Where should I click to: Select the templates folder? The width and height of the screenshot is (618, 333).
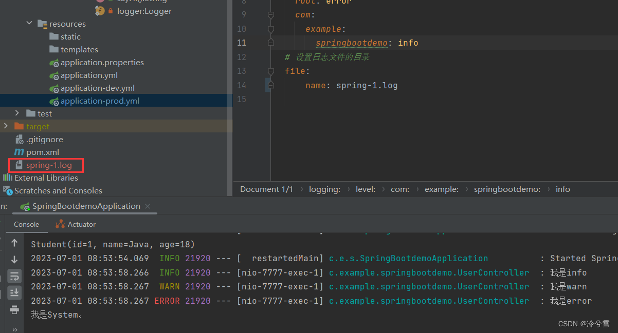(79, 49)
